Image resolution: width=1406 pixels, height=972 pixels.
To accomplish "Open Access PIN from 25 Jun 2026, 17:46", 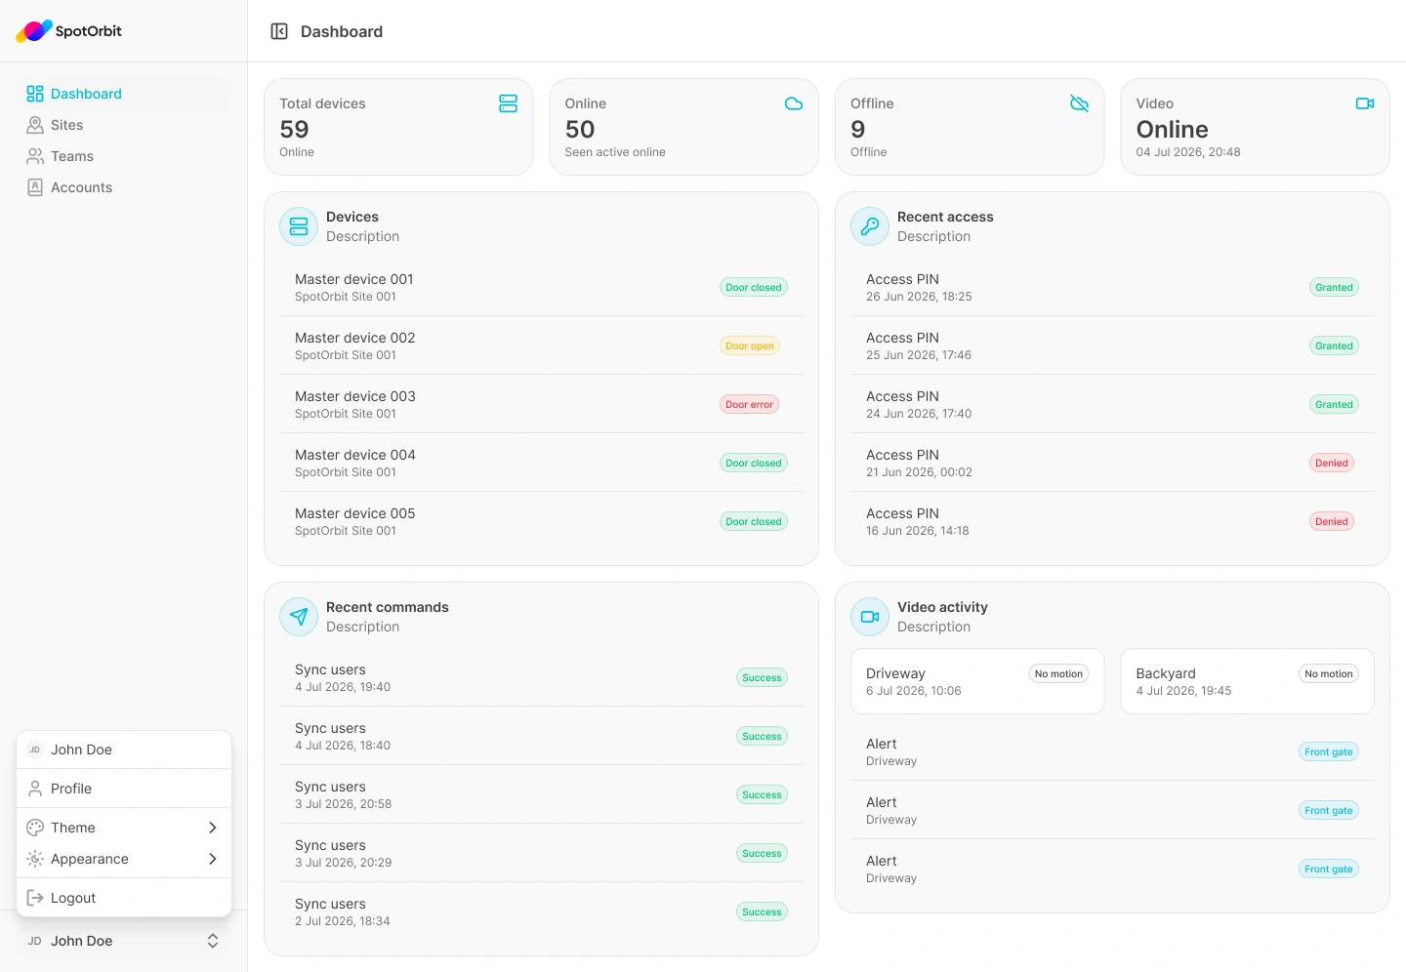I will coord(1112,345).
